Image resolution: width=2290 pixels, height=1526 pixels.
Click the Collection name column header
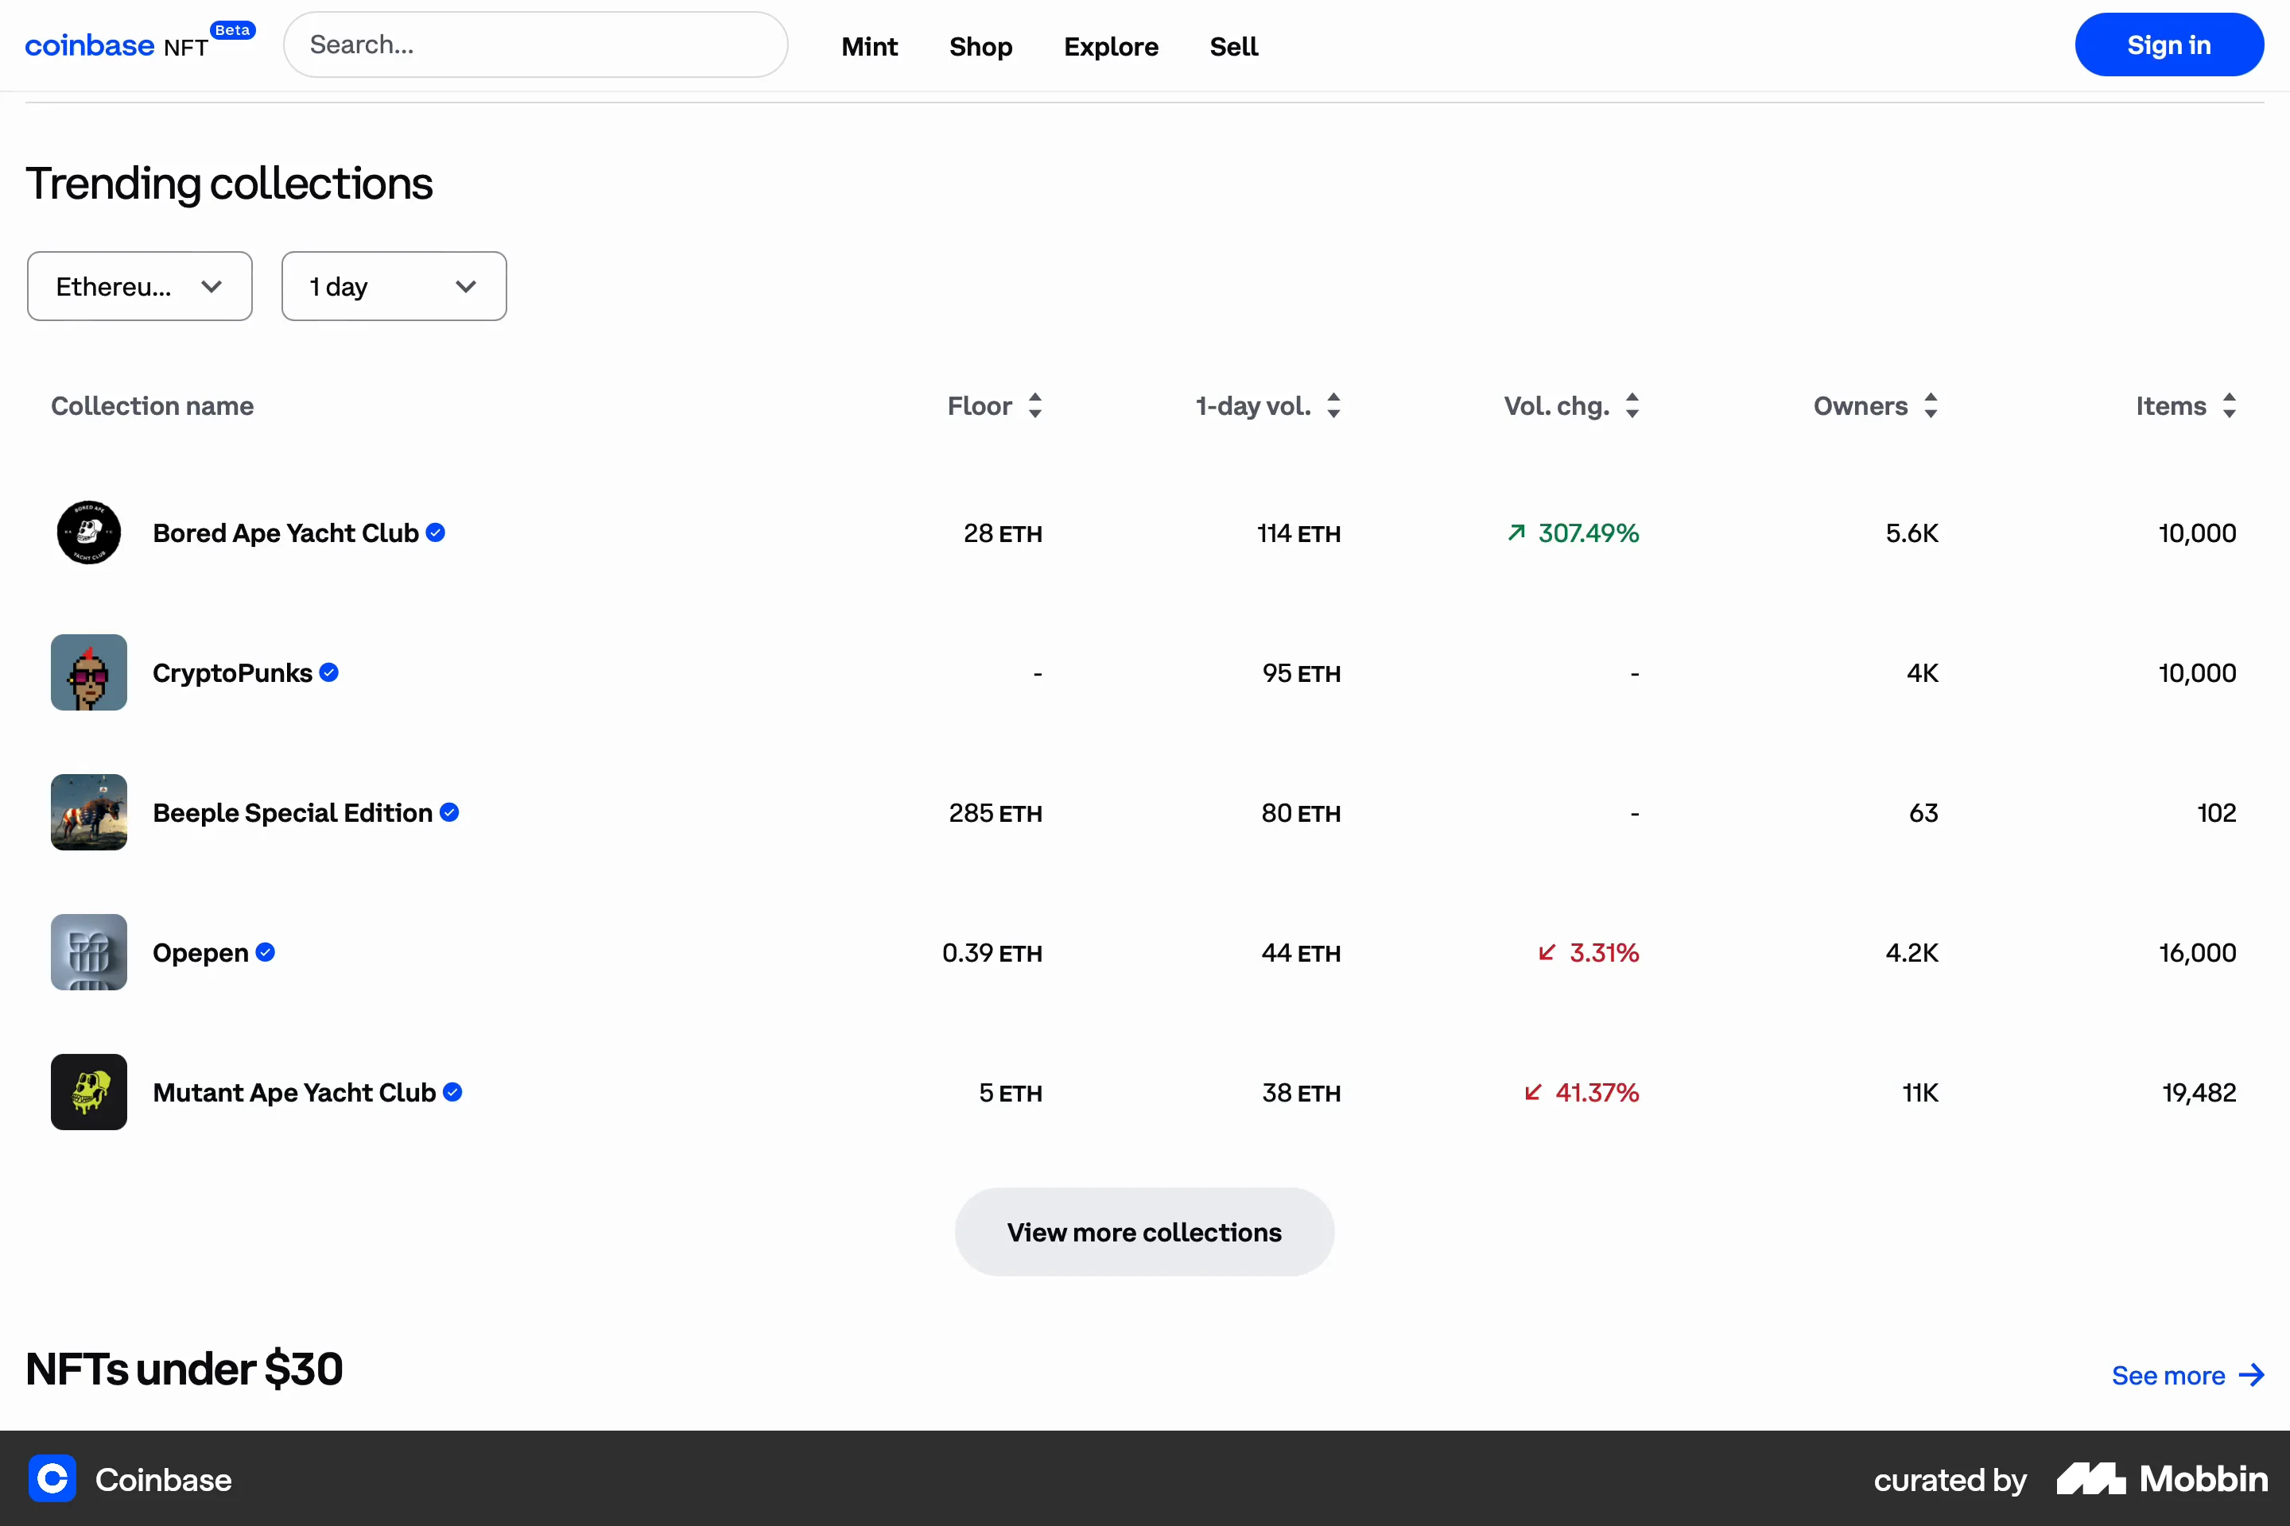(x=153, y=406)
